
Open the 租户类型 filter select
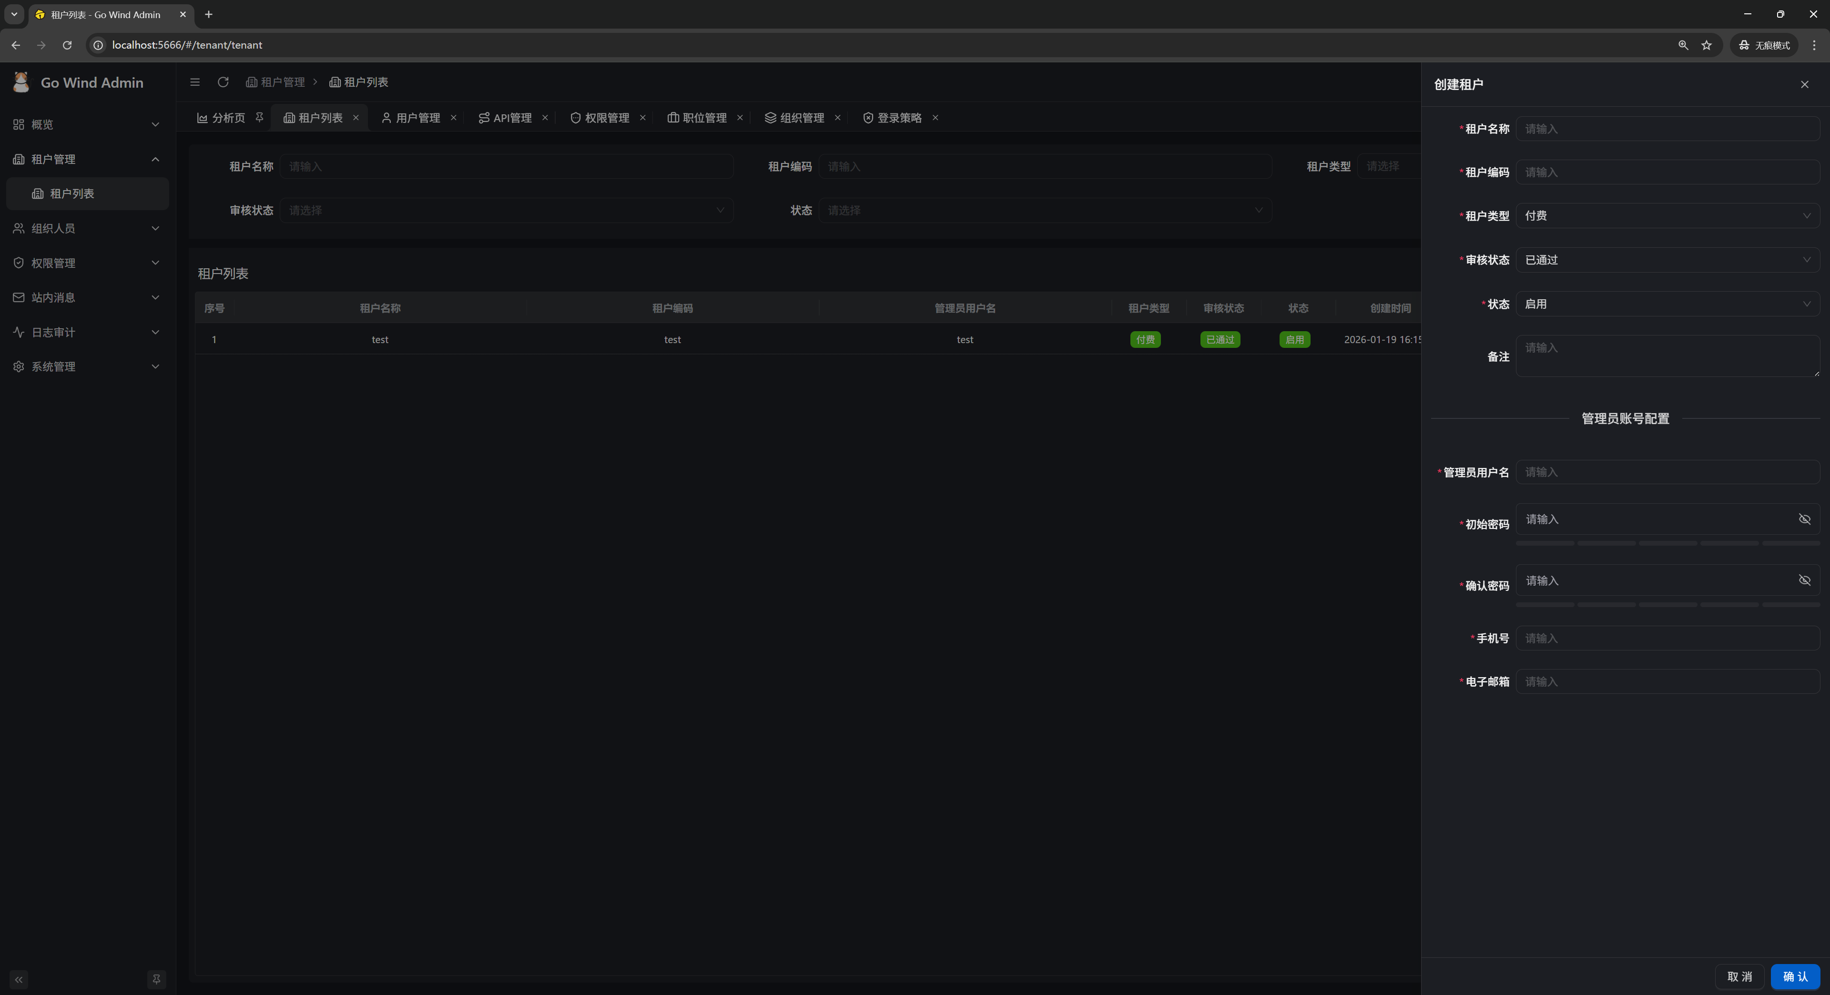click(1389, 166)
